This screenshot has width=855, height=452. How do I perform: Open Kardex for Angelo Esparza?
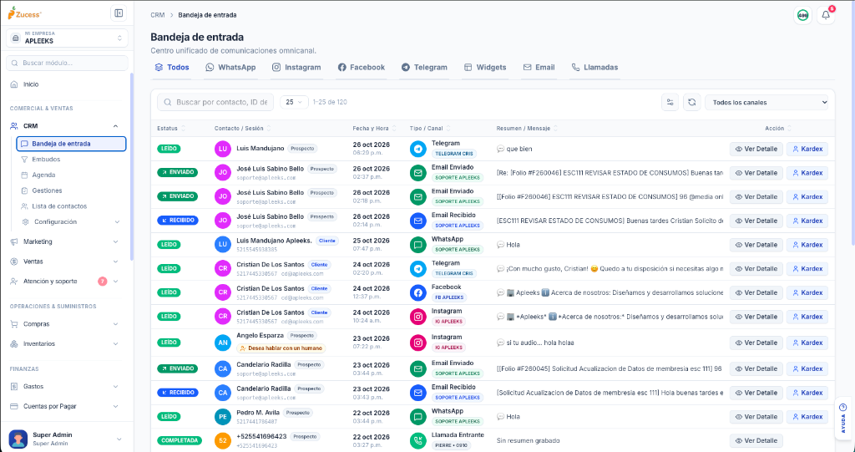pyautogui.click(x=807, y=343)
